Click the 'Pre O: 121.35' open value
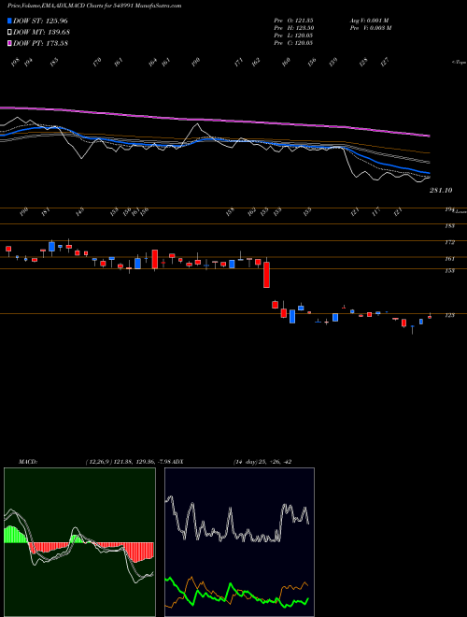467x617 pixels. [x=293, y=21]
